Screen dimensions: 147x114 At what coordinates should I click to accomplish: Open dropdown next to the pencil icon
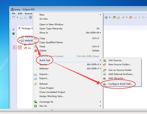click(x=127, y=17)
